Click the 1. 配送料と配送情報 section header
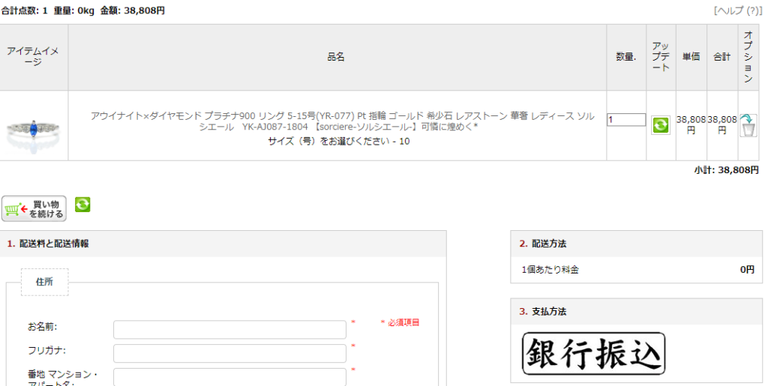 [x=48, y=244]
